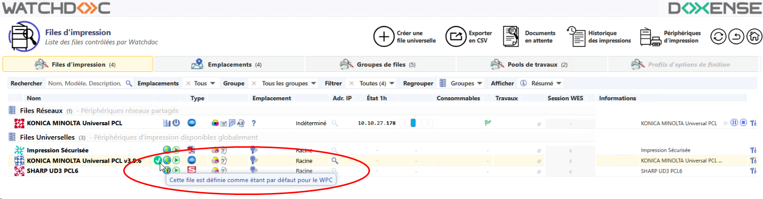This screenshot has height=199, width=763.
Task: Collapse the Files Réseaux group
Action: coord(13,110)
